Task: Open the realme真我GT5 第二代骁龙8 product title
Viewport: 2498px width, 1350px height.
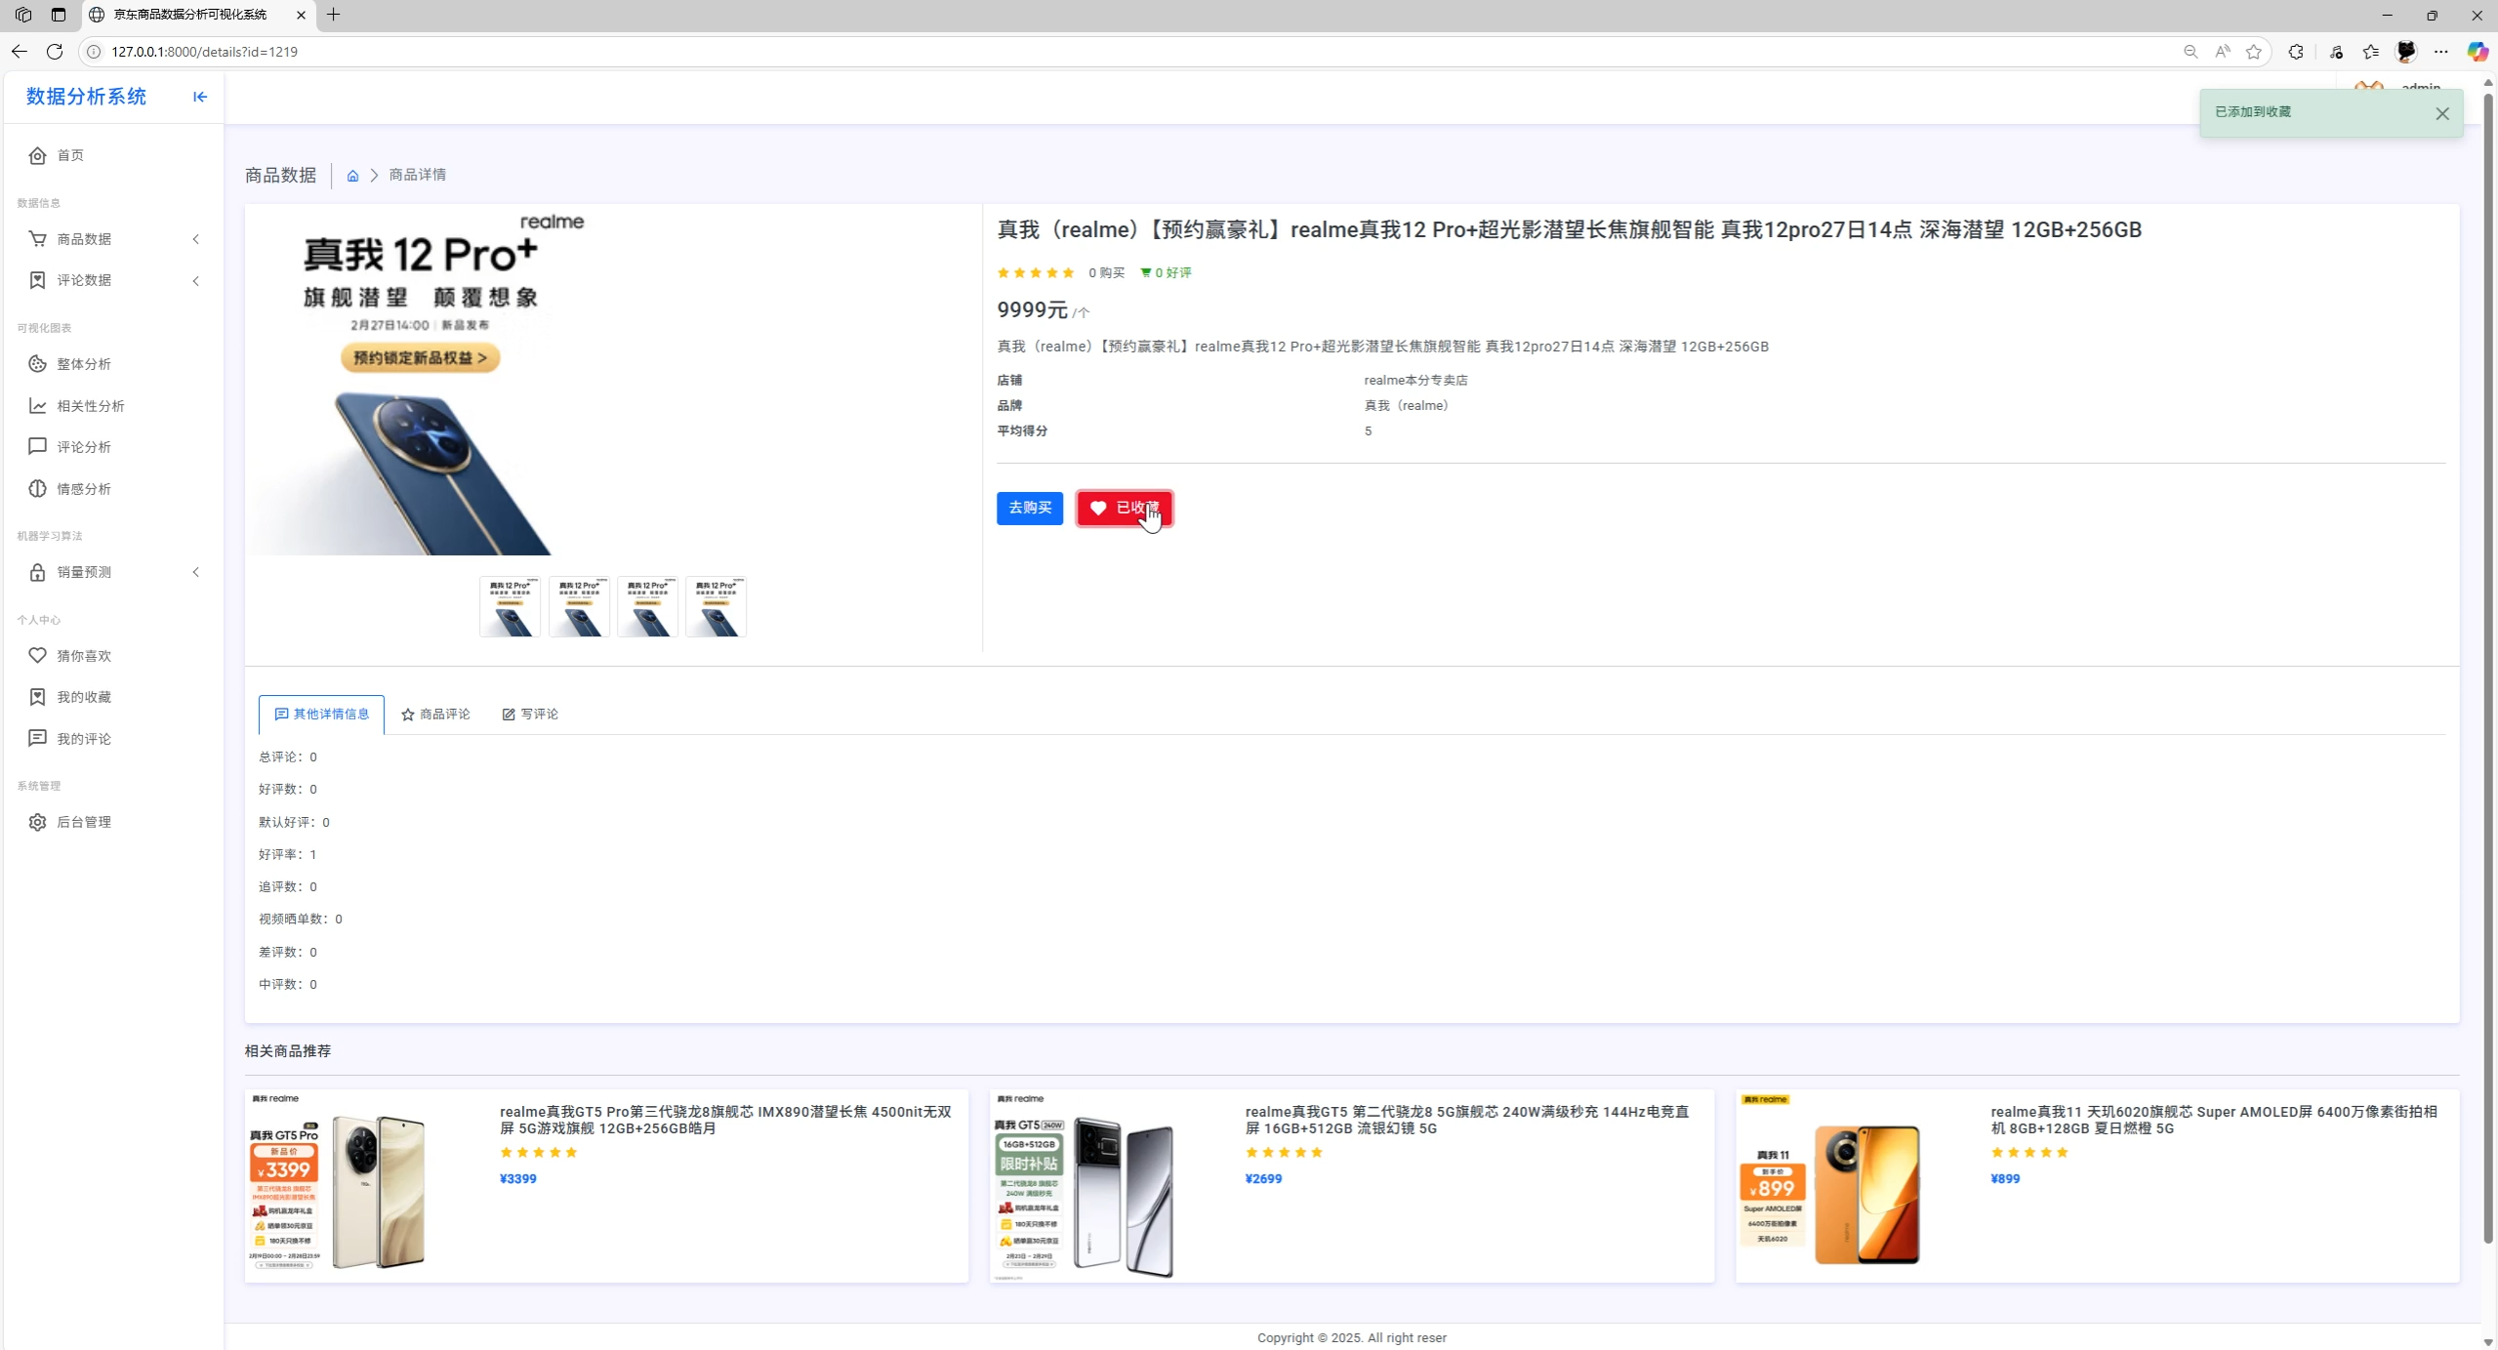Action: coord(1466,1120)
